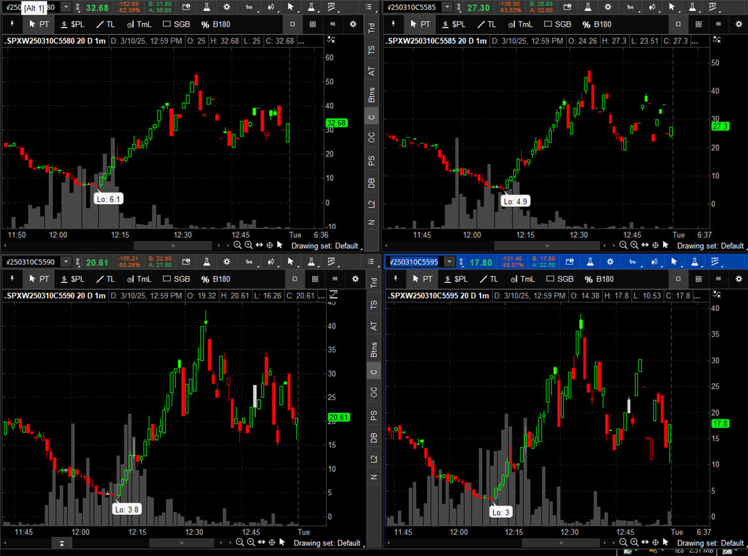Click pan arrows icon under C5585 chart
Viewport: 748px width, 556px height.
[645, 245]
